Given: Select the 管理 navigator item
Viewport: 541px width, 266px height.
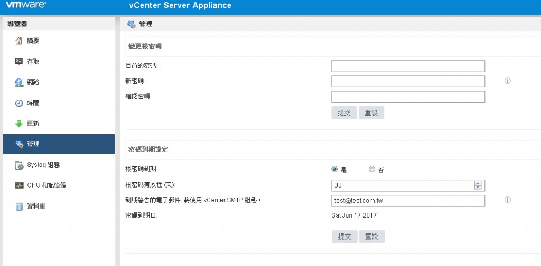Looking at the screenshot, I should [x=59, y=144].
